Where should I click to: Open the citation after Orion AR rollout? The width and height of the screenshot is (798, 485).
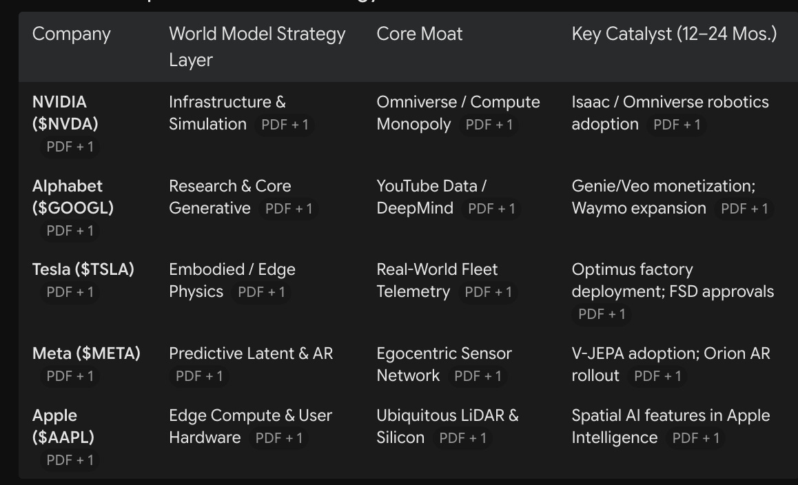tap(657, 376)
